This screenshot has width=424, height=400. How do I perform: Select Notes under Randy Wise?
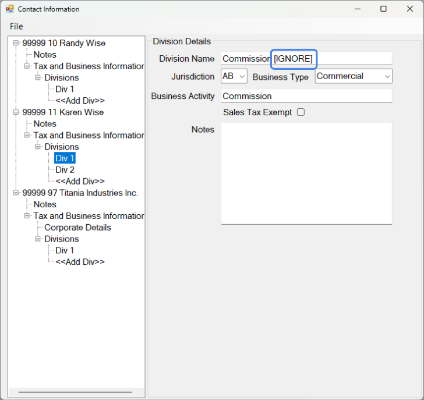point(45,55)
